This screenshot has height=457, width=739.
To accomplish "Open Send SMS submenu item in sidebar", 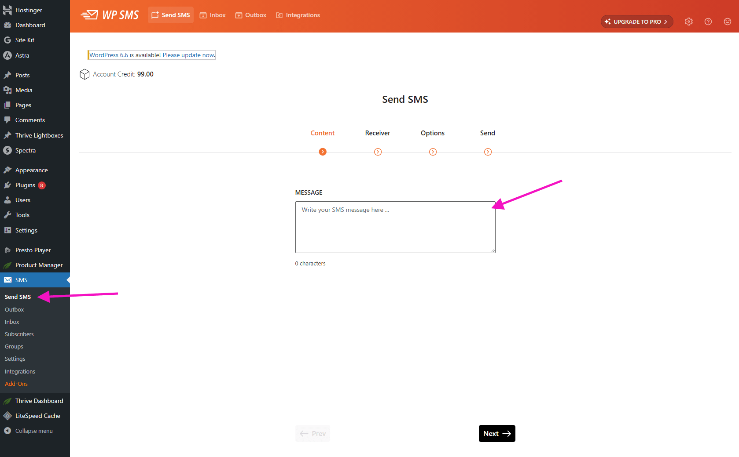I will click(x=18, y=297).
